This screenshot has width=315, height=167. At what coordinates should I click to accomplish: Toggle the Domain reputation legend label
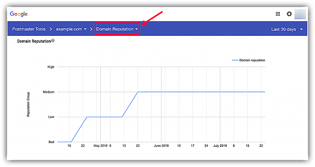tap(252, 60)
